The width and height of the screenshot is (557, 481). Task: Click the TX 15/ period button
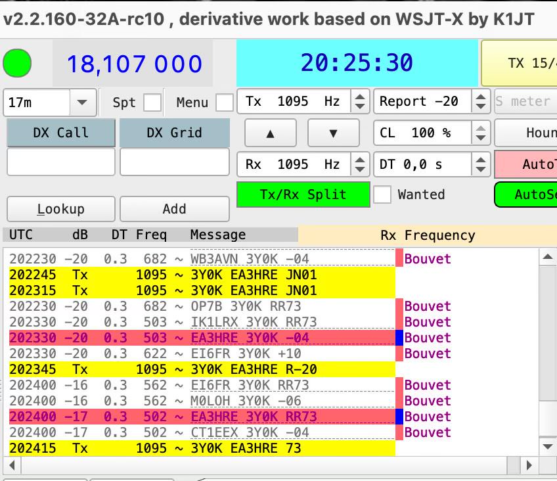click(x=519, y=63)
